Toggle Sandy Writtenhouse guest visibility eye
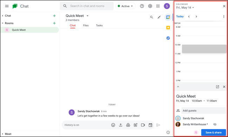This screenshot has width=228, height=137. click(x=215, y=124)
